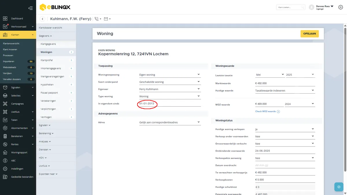This screenshot has height=195, width=347.
Task: Open the WOZ-waarde year dropdown
Action: pos(300,104)
